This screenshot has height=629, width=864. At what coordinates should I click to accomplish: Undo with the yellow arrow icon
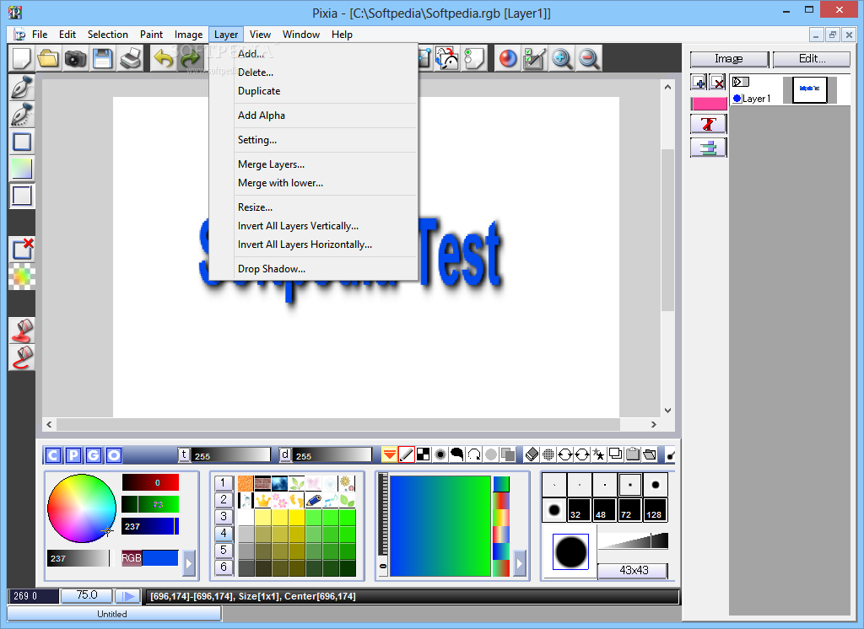pyautogui.click(x=163, y=58)
